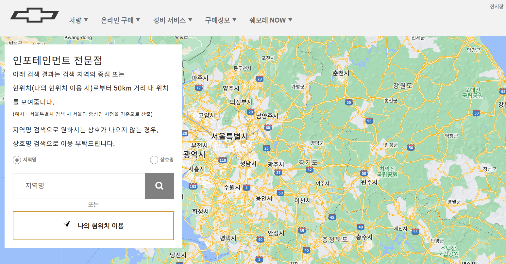
Task: Click the 나의 현위치 이용 button
Action: coord(93,225)
